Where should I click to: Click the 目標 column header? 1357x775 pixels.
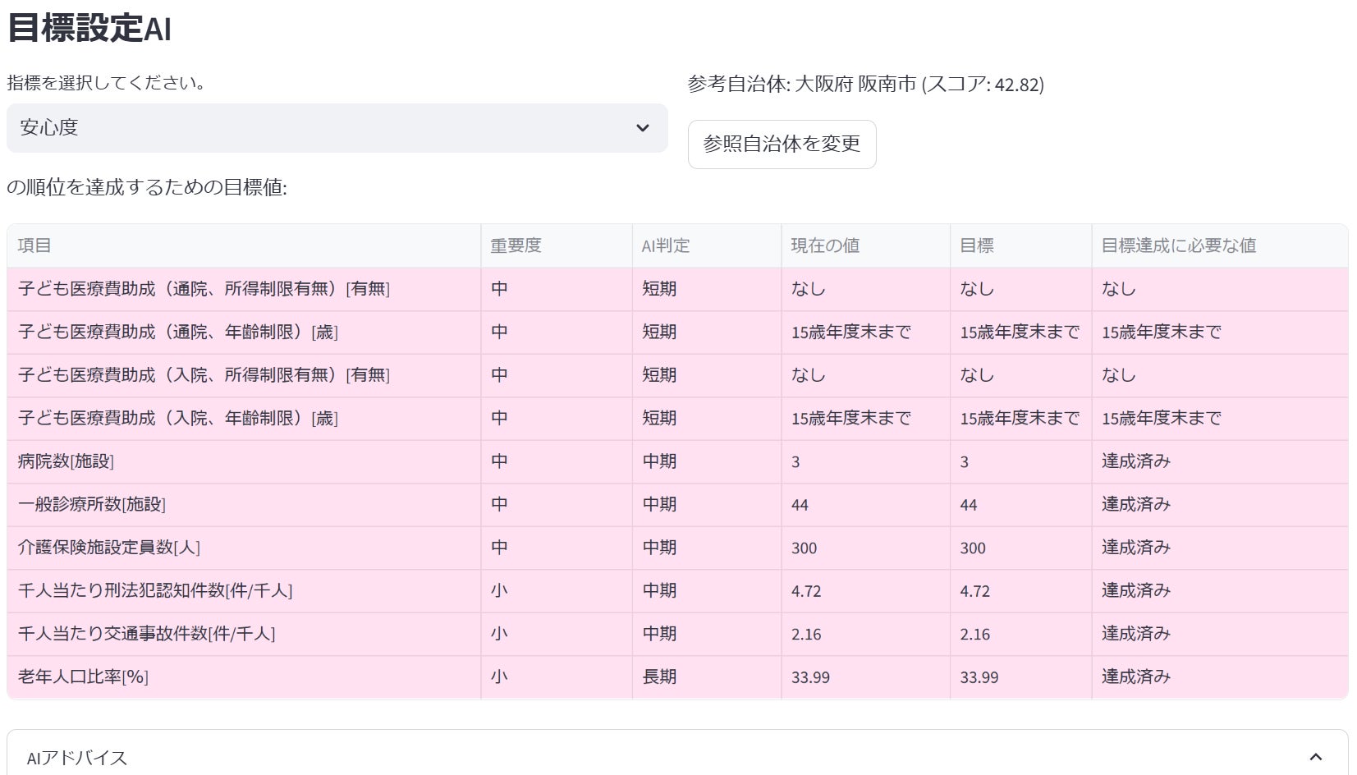tap(976, 245)
